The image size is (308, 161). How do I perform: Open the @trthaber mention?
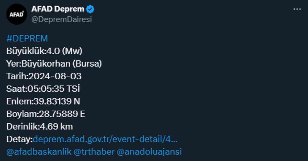94,152
